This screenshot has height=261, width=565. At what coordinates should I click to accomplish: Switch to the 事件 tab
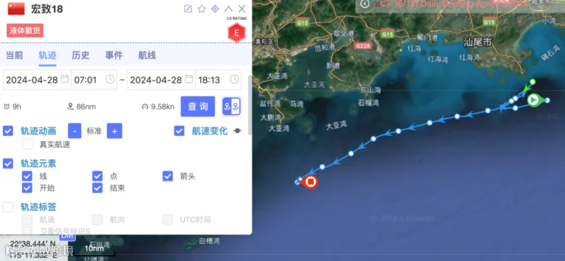pyautogui.click(x=114, y=55)
